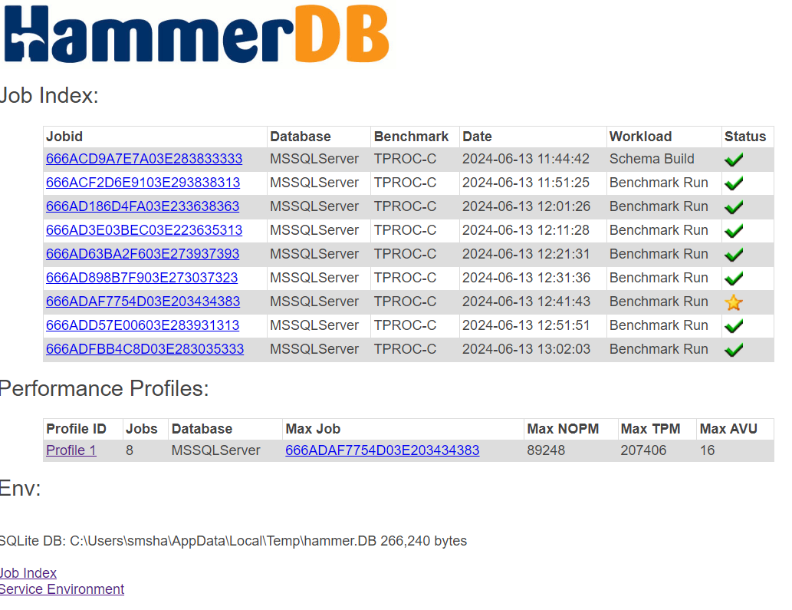The height and width of the screenshot is (610, 792).
Task: Click status checkmark for 11:51:25 run
Action: (x=734, y=183)
